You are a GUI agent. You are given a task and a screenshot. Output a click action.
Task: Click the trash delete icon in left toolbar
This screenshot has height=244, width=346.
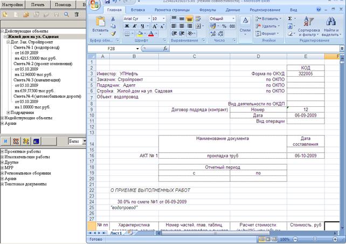[x=77, y=15]
